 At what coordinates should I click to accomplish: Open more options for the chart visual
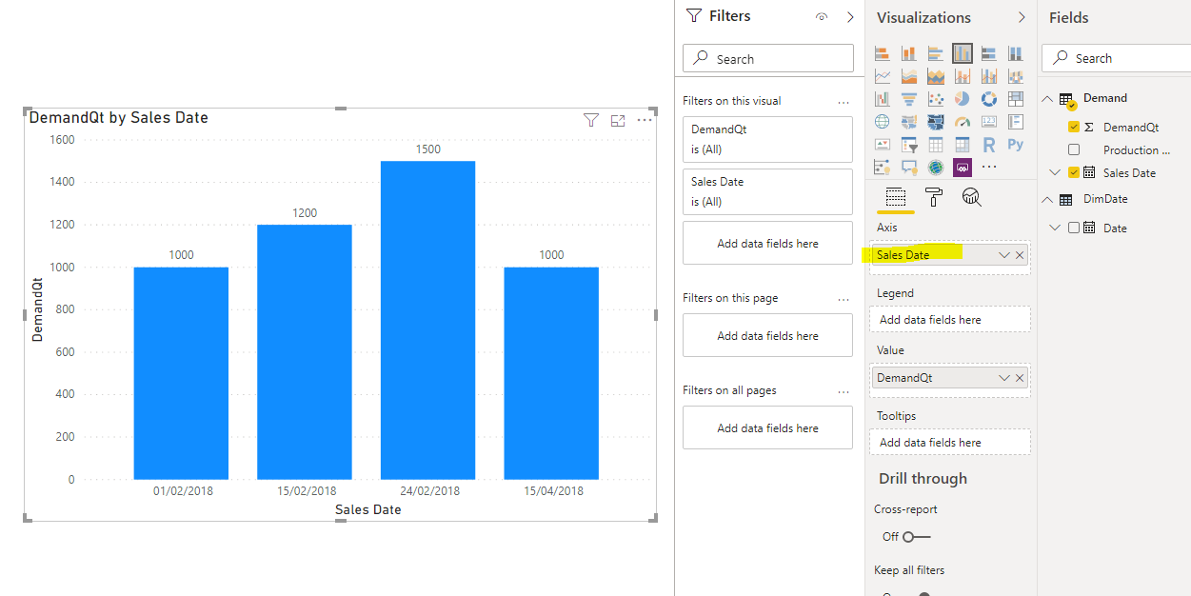click(645, 120)
